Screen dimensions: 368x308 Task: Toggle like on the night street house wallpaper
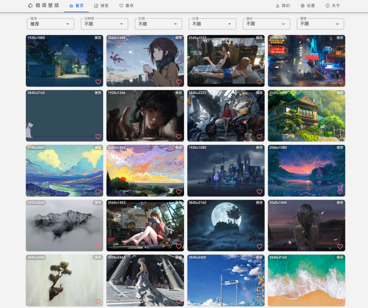[98, 82]
